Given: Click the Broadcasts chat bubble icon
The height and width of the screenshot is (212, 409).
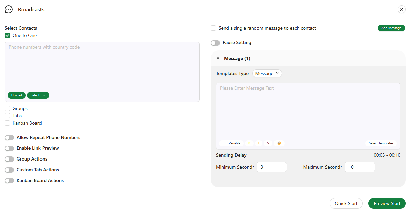Looking at the screenshot, I should [9, 10].
